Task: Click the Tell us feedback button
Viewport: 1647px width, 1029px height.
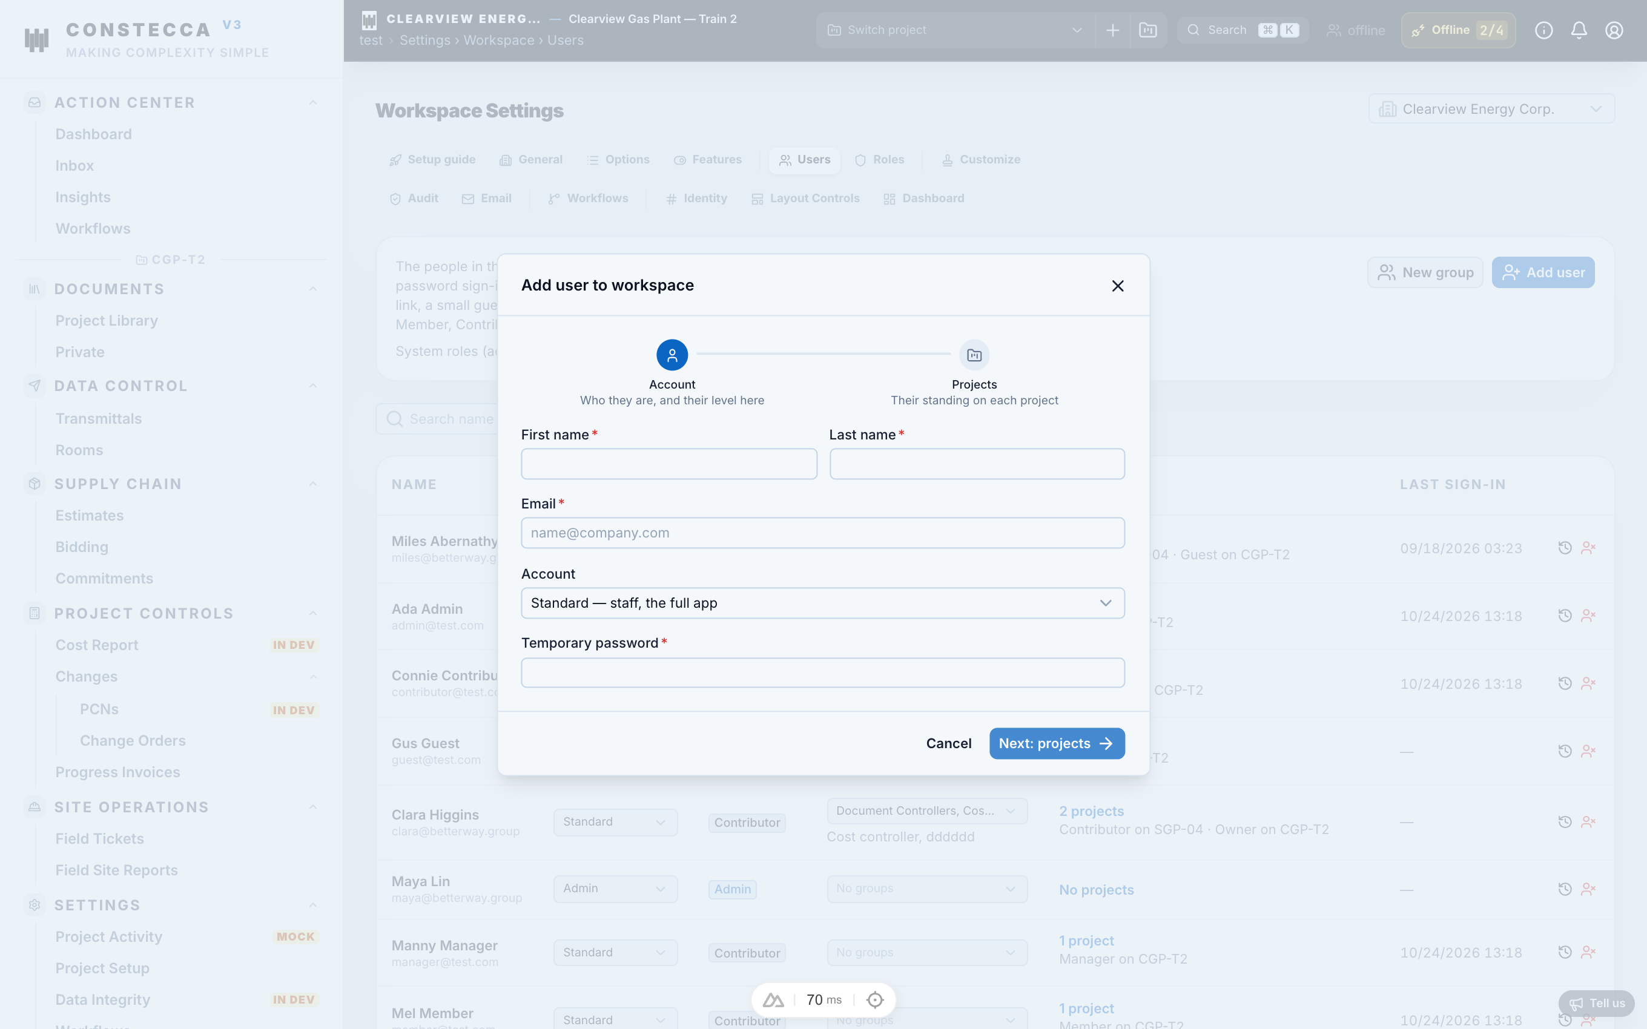Action: coord(1596,1003)
